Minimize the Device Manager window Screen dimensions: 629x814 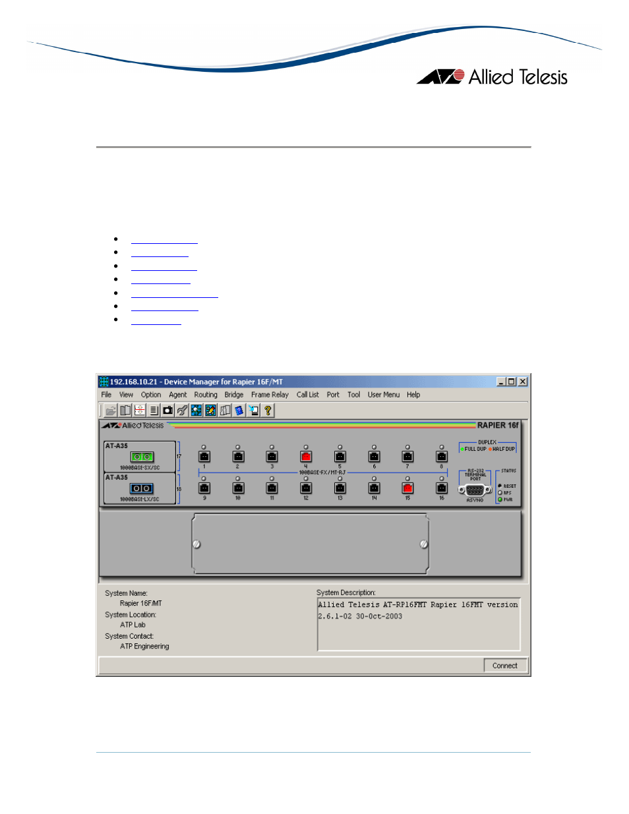pos(501,382)
